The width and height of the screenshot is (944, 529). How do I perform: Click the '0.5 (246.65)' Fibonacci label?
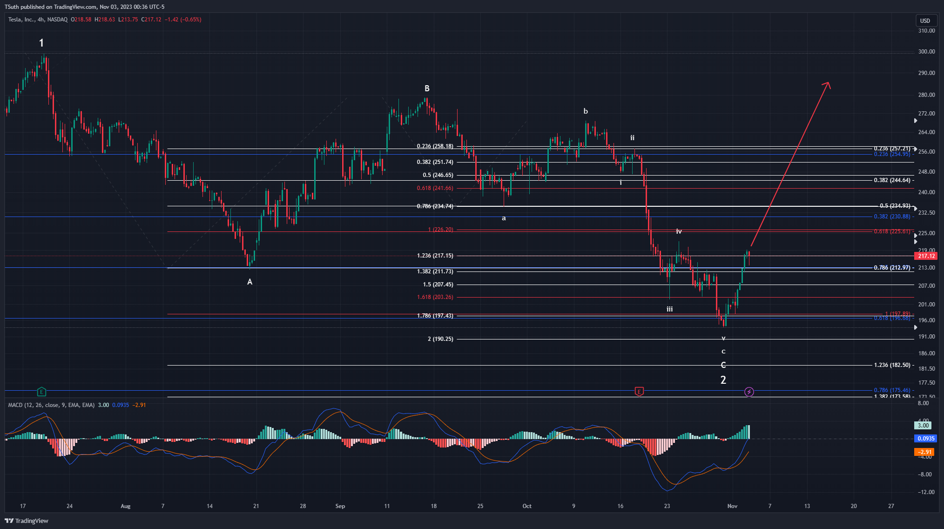(438, 175)
